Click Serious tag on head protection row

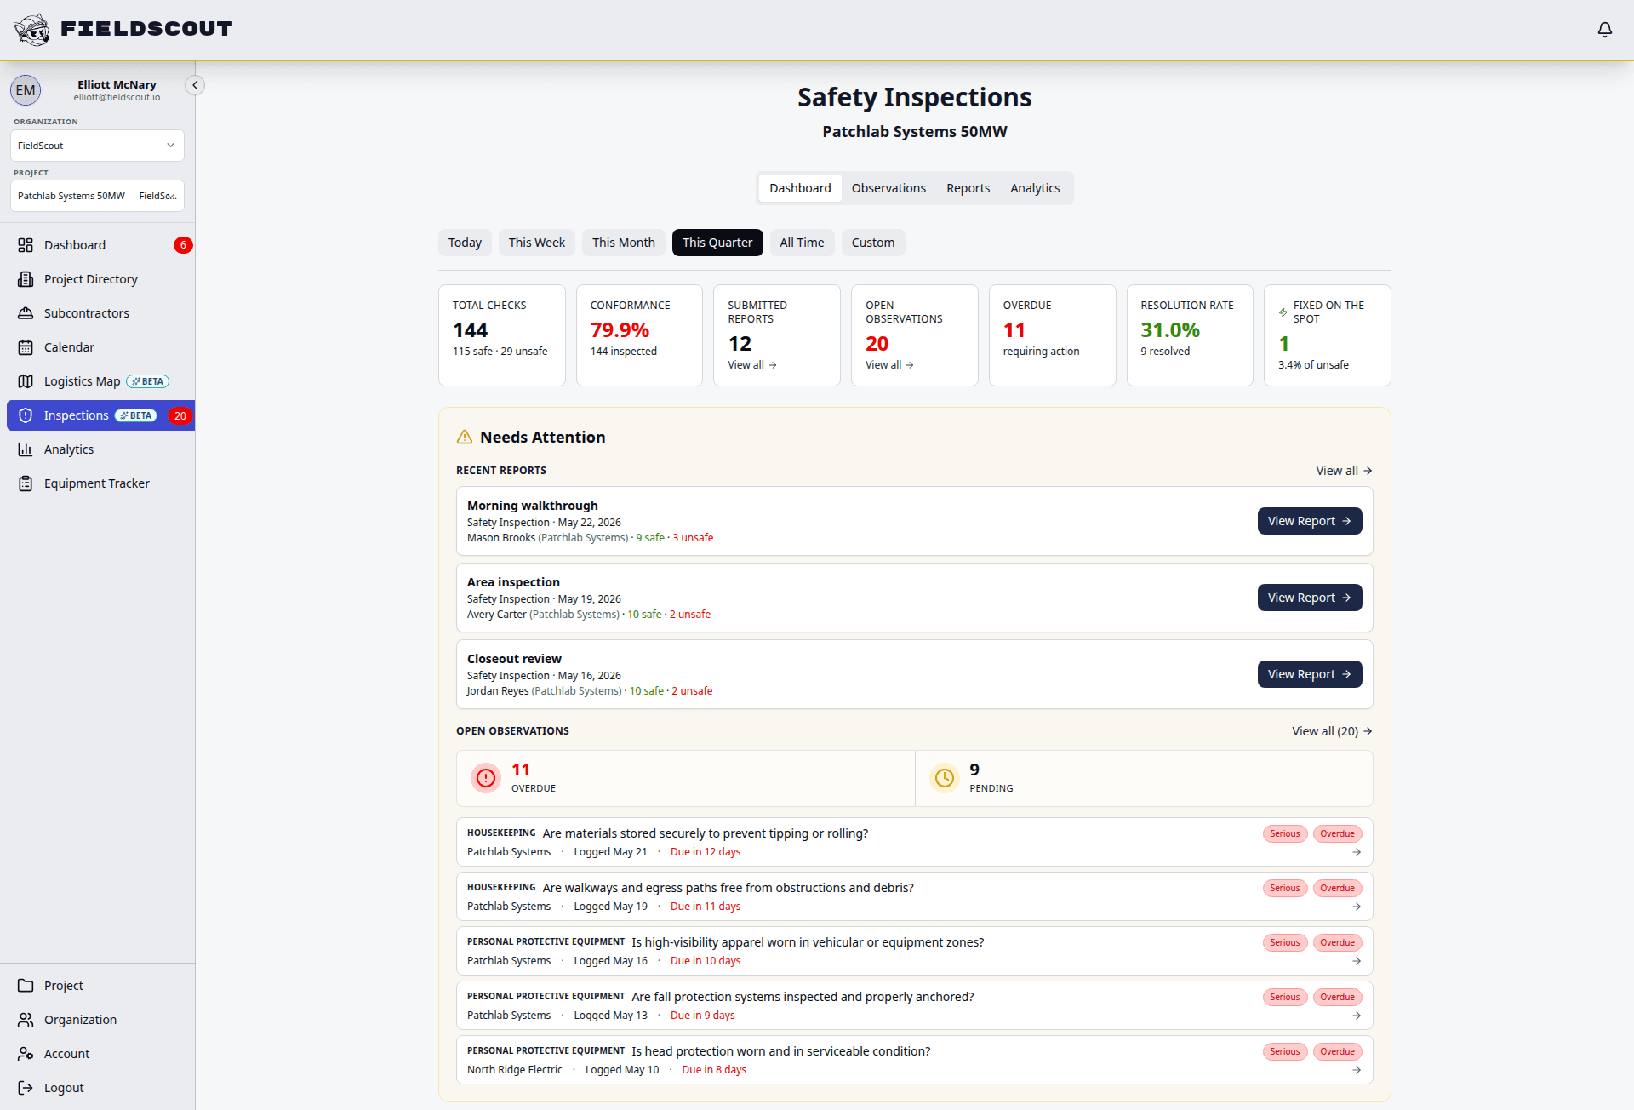(x=1285, y=1051)
